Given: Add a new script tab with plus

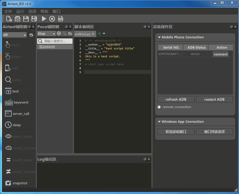Looking at the screenshot, I should (99, 34).
